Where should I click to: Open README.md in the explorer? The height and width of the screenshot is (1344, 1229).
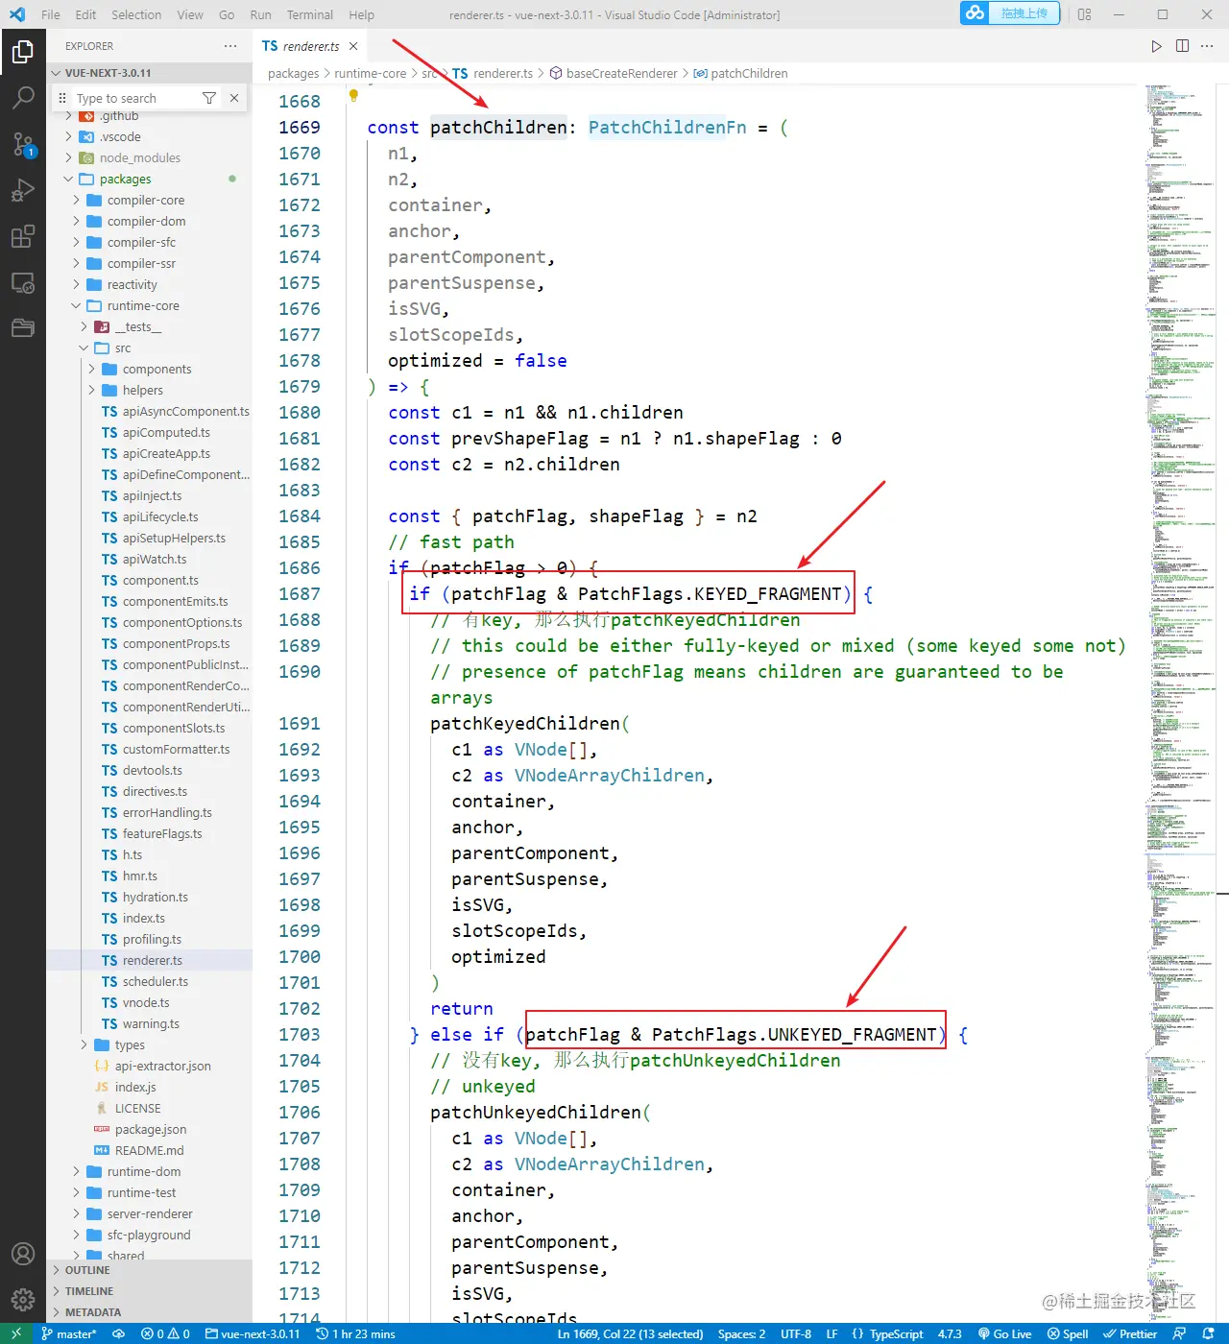pos(149,1151)
